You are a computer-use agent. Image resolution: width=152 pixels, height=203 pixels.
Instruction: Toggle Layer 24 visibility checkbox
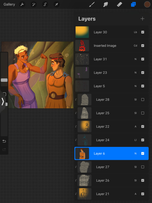[142, 140]
